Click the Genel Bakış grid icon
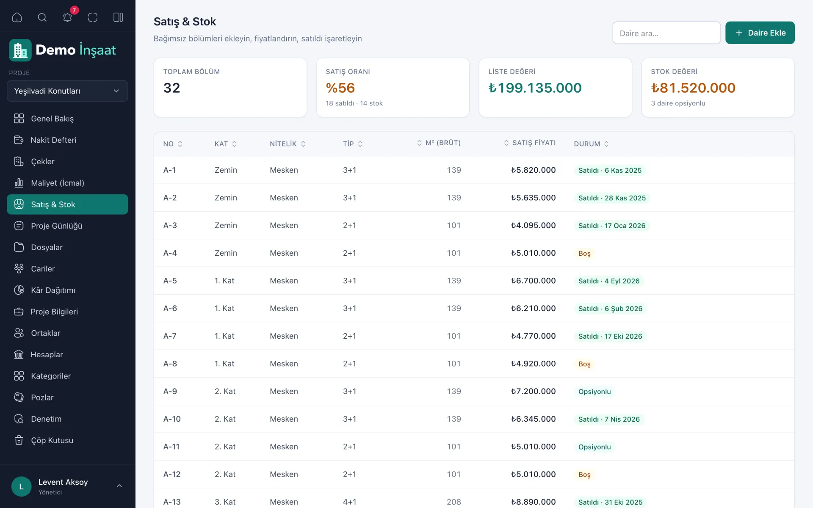Viewport: 813px width, 508px height. point(19,119)
